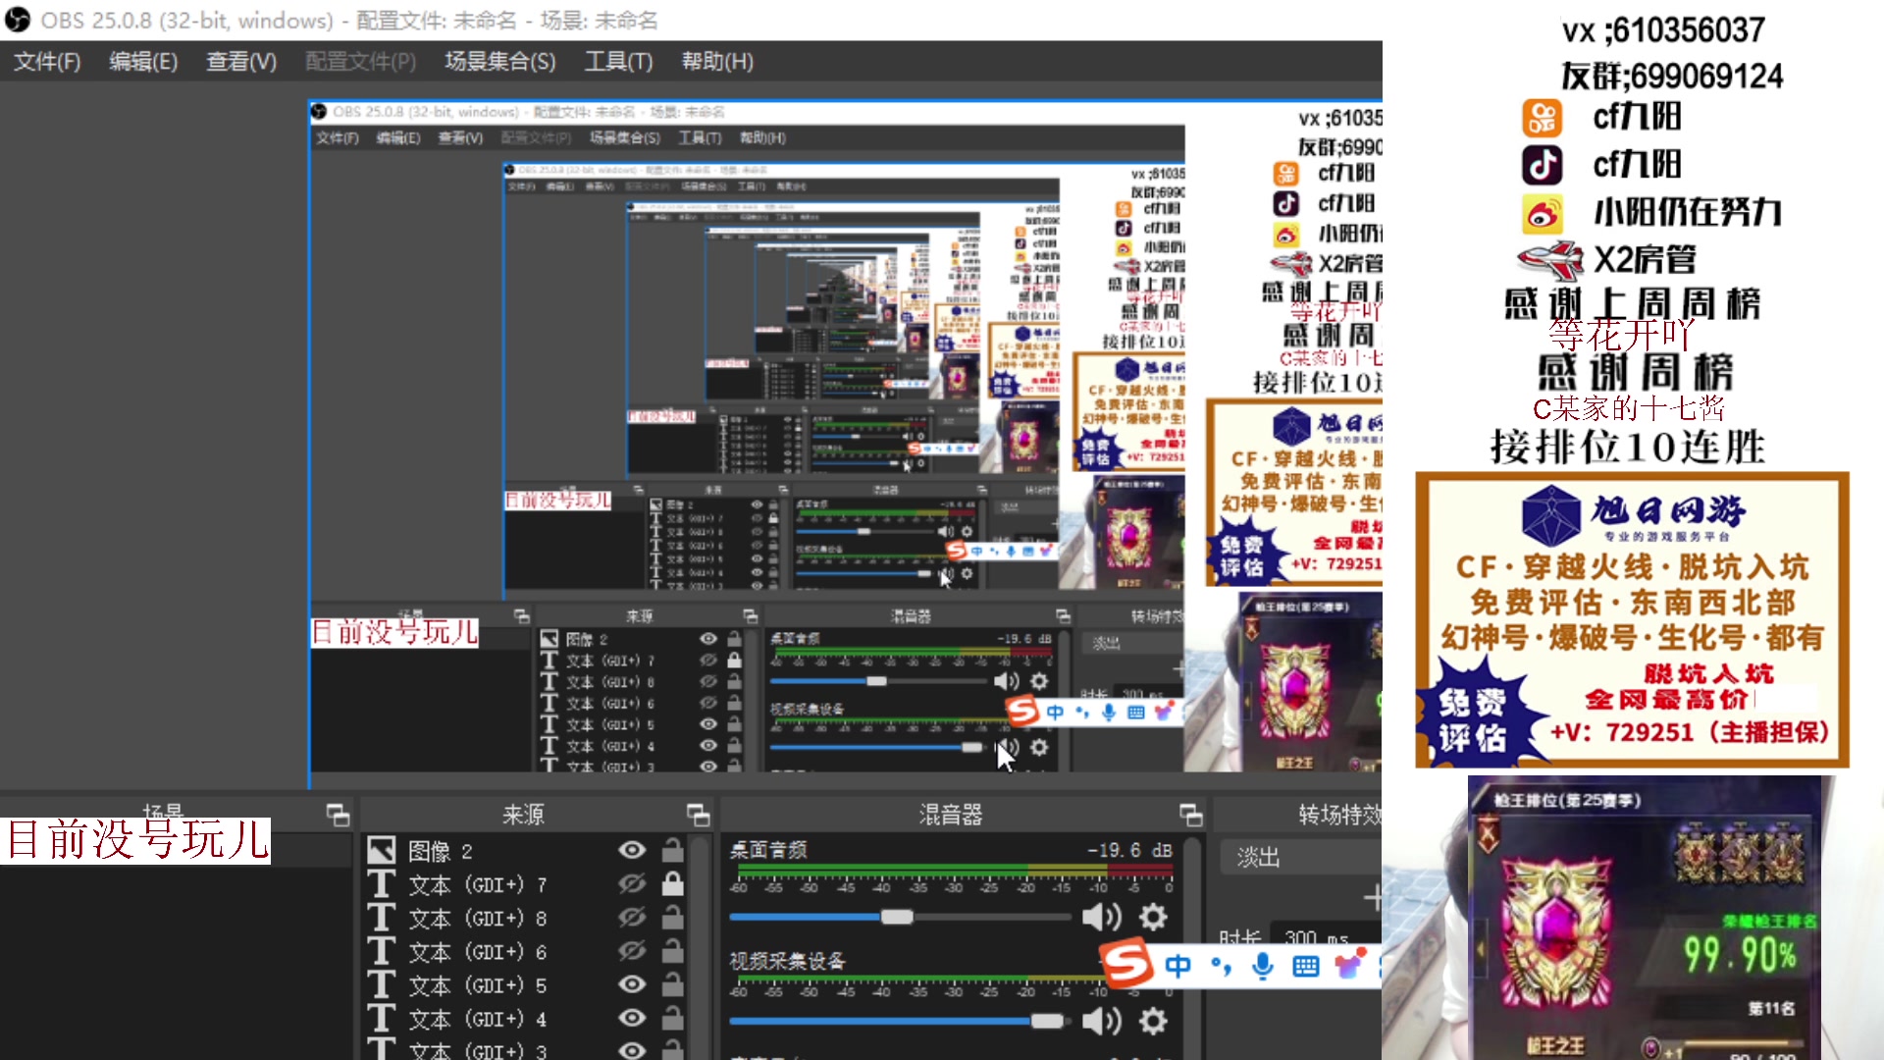Show the 文本 (GDI+) 6 source
The image size is (1884, 1060).
click(632, 951)
